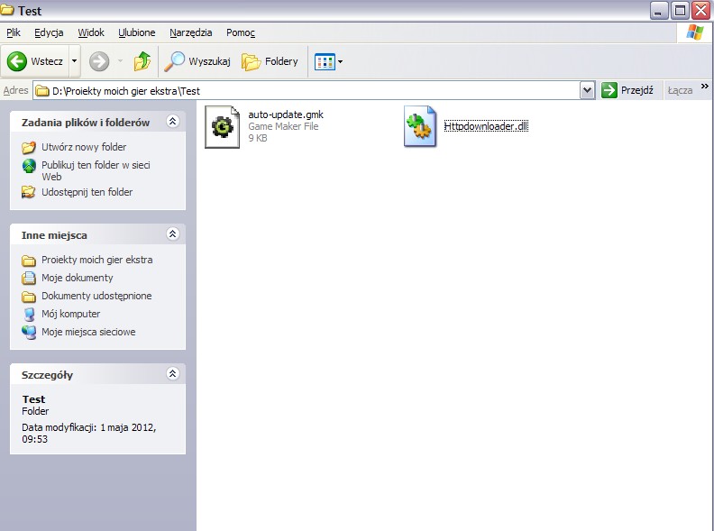Collapse the Zadania plików i folderów panel

coord(173,122)
